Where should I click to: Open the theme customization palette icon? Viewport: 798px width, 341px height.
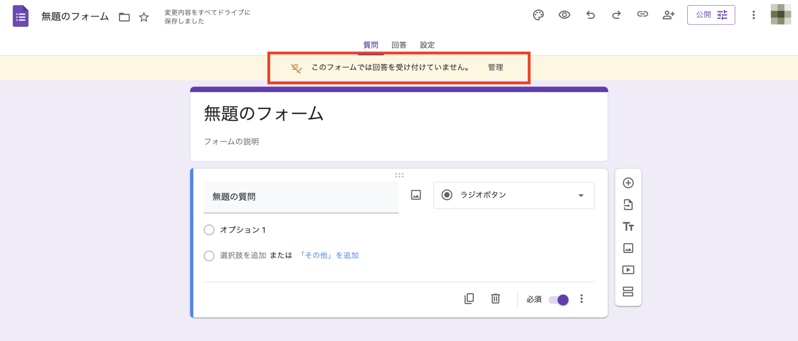click(538, 15)
